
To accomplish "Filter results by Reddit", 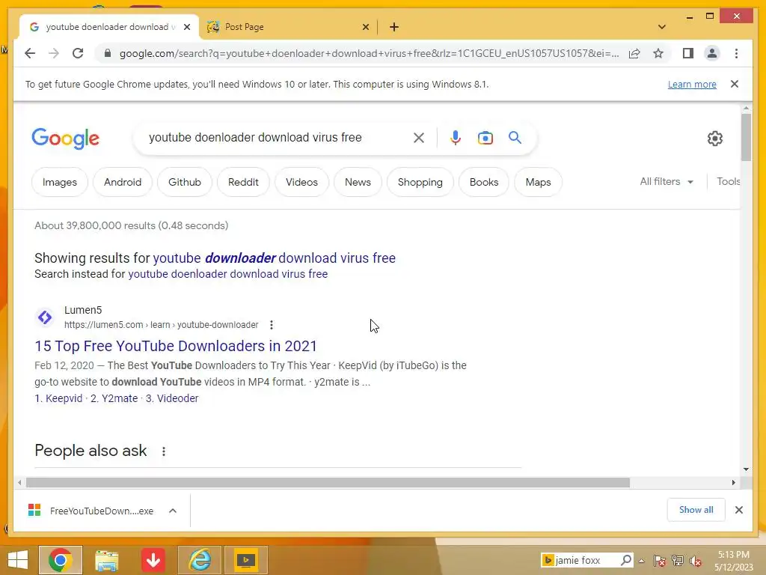I will tap(243, 182).
